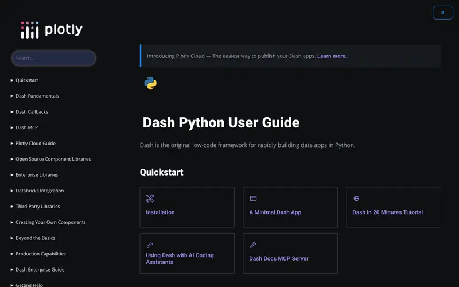Open Third-Party Libraries in sidebar
This screenshot has width=459, height=287.
tap(38, 207)
